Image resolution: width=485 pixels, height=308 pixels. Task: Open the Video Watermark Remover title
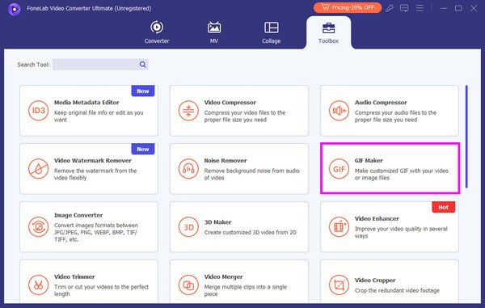tap(93, 161)
